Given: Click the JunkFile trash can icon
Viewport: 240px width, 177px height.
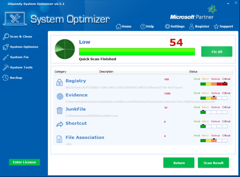Looking at the screenshot, I should pos(60,111).
